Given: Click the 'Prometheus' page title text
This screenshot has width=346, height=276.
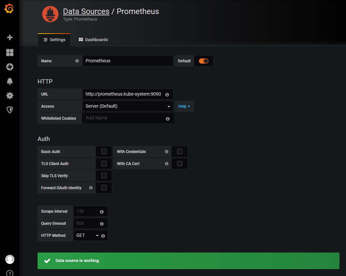Looking at the screenshot, I should [x=138, y=11].
